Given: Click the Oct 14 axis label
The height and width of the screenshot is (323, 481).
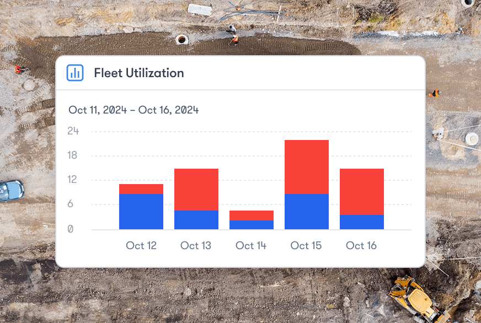Looking at the screenshot, I should 251,245.
